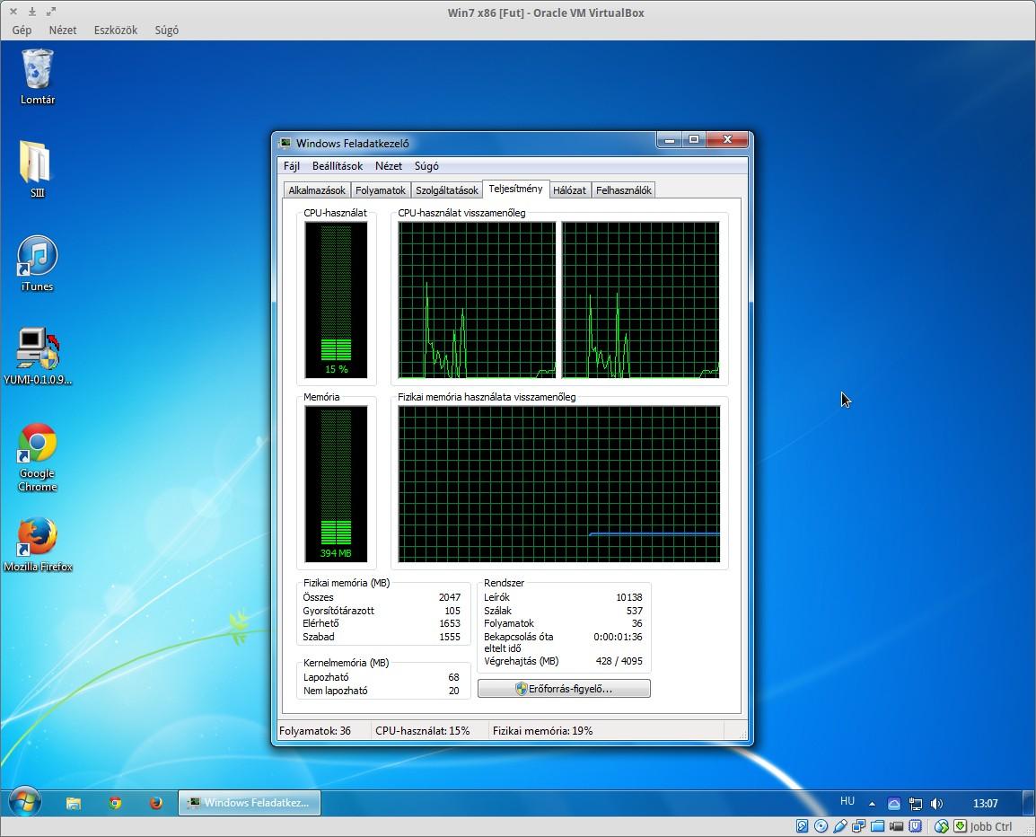1036x837 pixels.
Task: Open the volume speaker tray icon
Action: pos(936,803)
